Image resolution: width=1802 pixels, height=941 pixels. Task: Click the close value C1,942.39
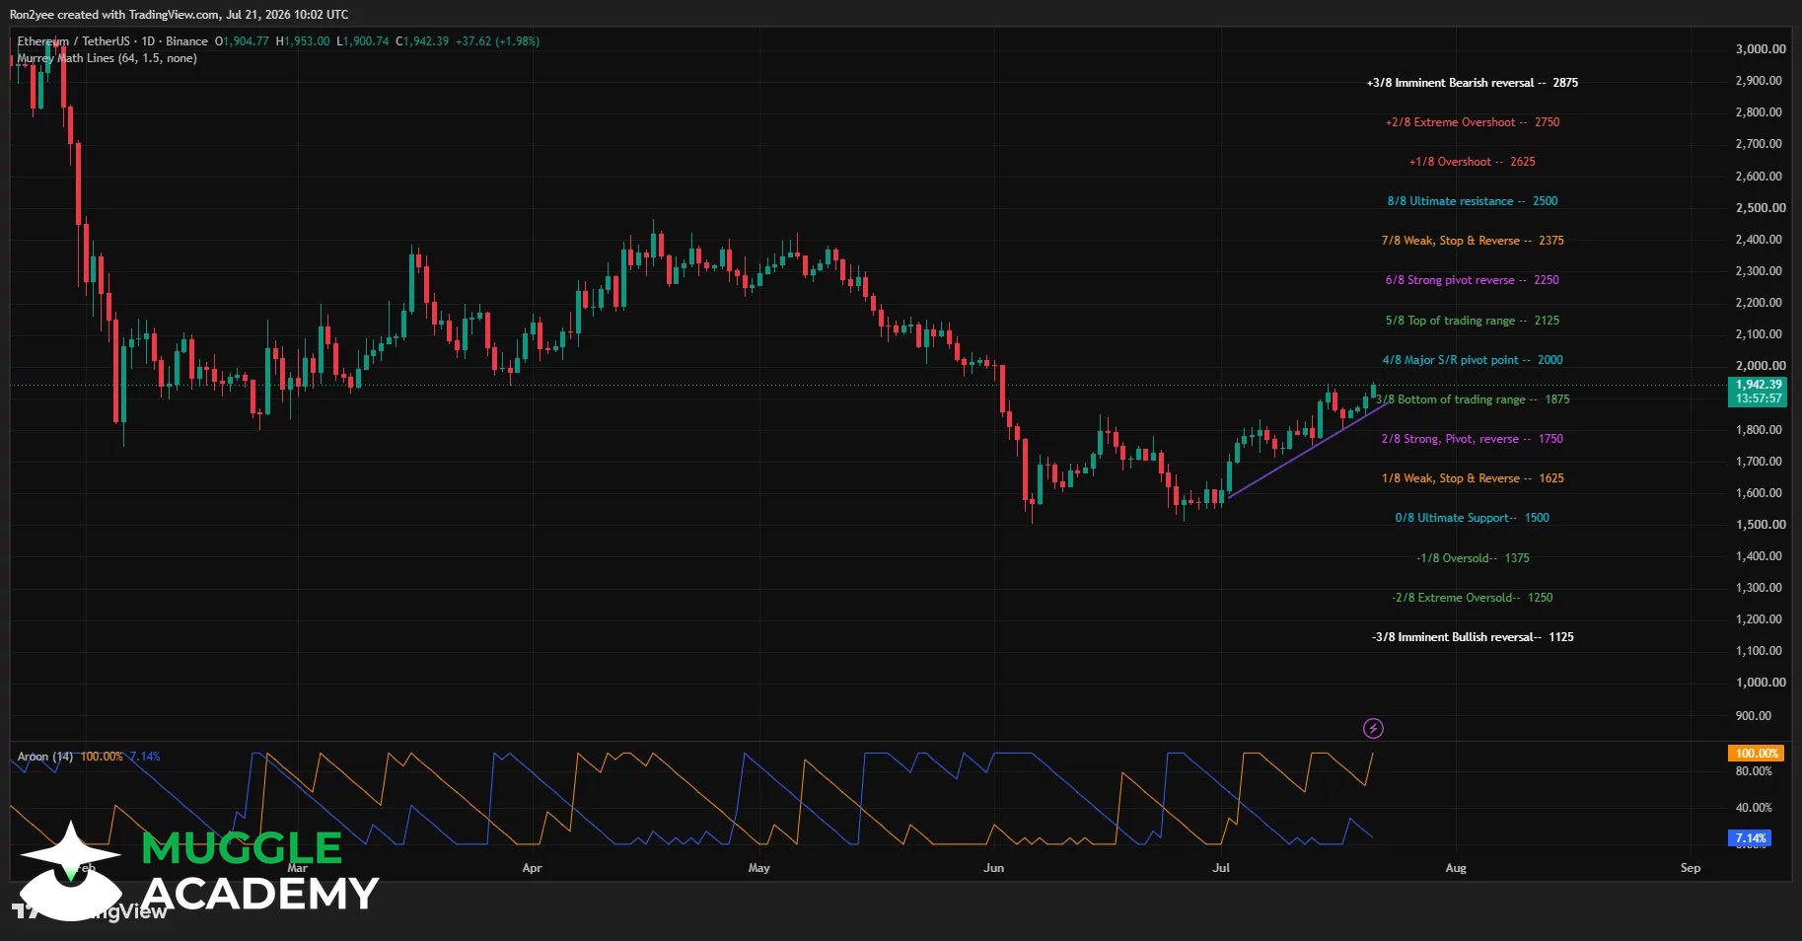click(x=422, y=41)
